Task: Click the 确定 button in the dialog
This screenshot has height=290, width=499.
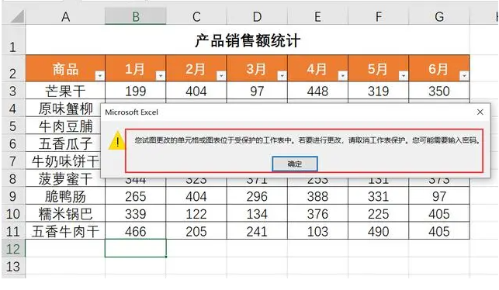Action: (x=295, y=164)
